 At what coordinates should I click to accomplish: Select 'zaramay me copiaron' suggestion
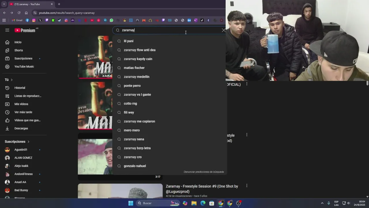point(170,121)
